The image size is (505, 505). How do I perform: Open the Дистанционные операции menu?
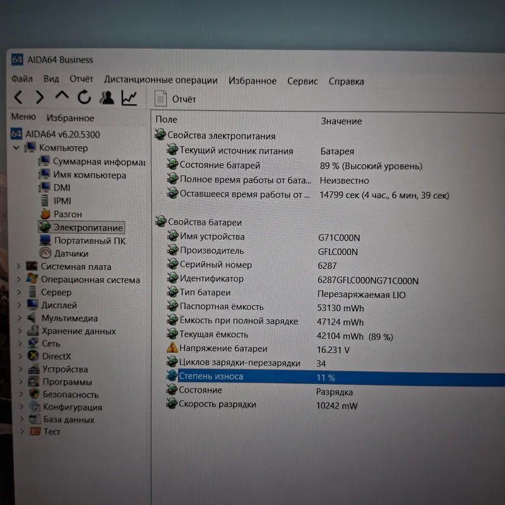click(161, 80)
